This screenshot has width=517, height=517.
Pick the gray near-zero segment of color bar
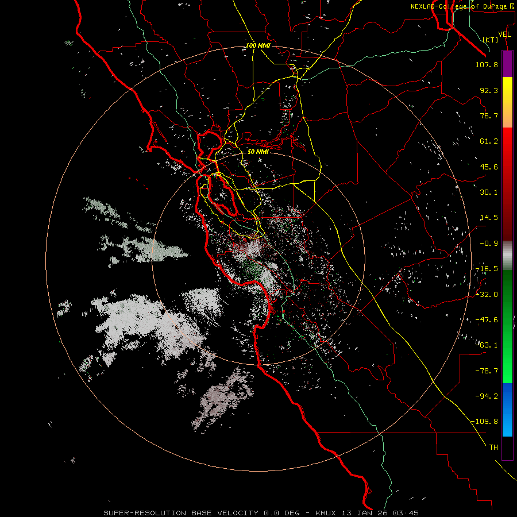pos(507,256)
